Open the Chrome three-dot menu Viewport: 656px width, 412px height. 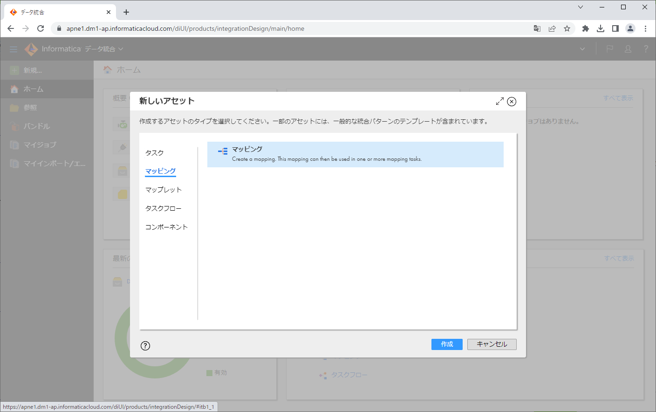645,28
